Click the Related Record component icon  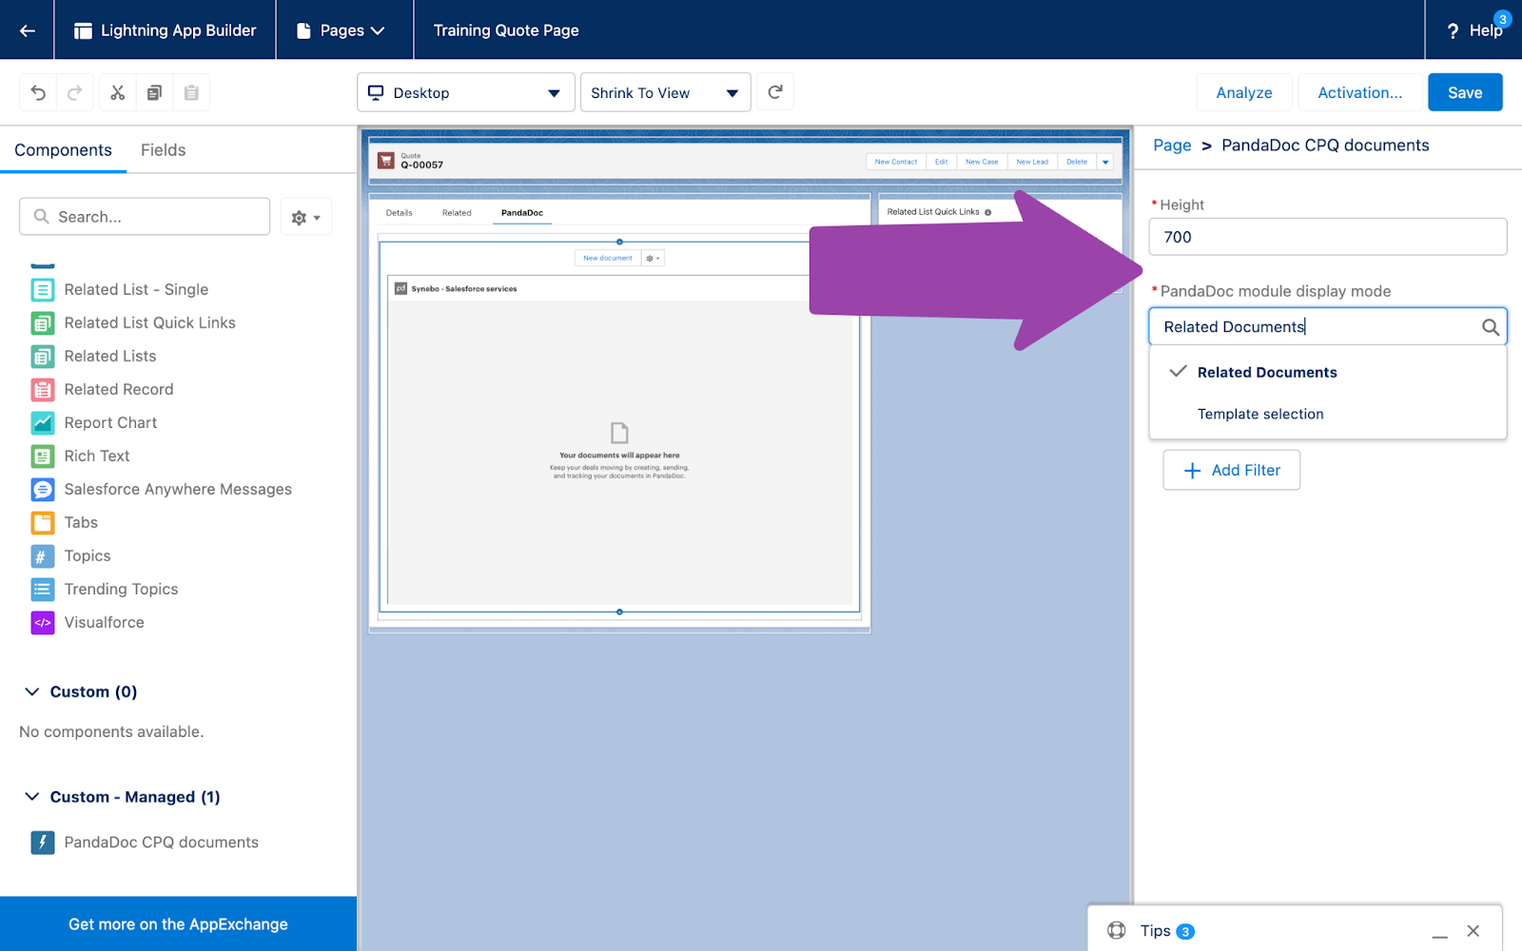coord(43,389)
